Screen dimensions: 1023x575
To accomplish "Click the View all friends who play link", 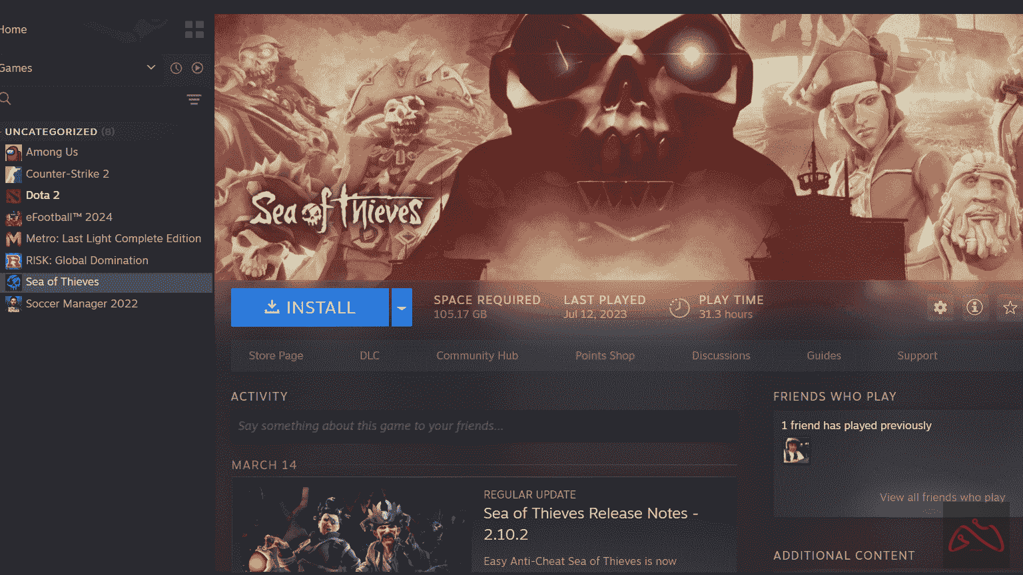I will pyautogui.click(x=942, y=497).
